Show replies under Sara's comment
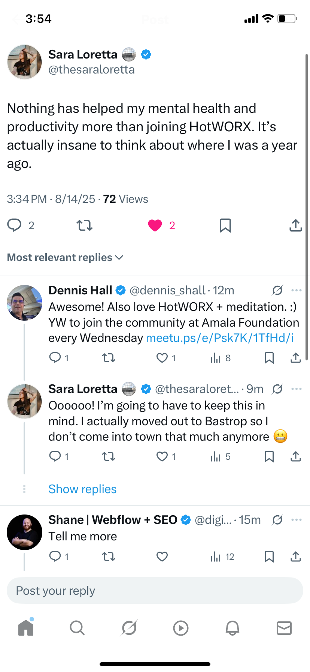310x672 pixels. click(x=82, y=489)
